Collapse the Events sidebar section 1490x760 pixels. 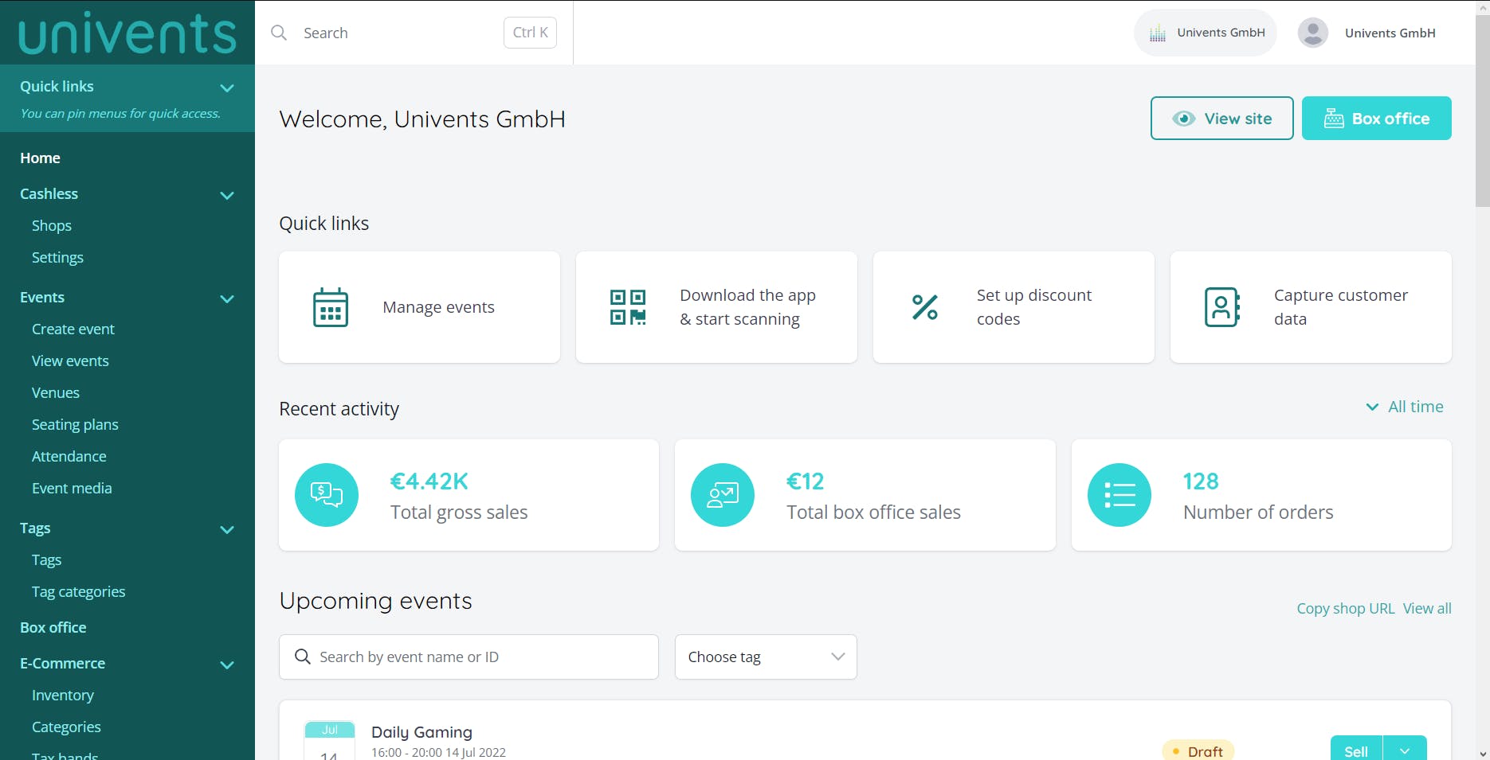pos(227,298)
